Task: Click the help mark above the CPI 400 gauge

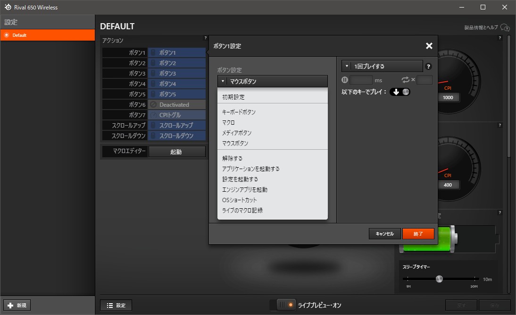Action: coord(499,125)
